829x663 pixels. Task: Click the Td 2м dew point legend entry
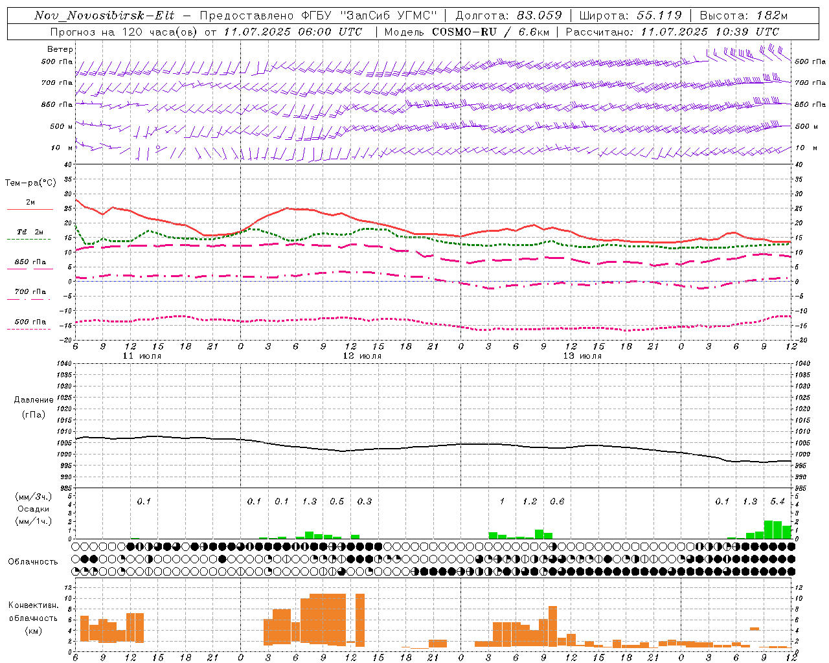(30, 232)
